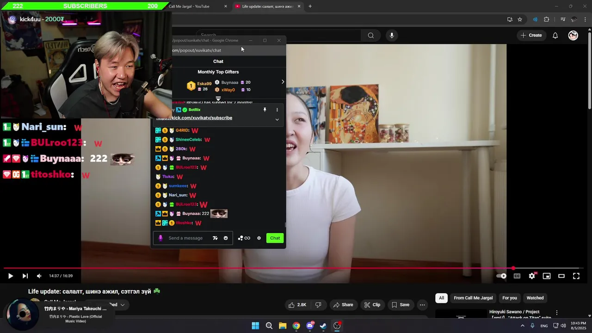This screenshot has height=333, width=592.
Task: Open YouTube account avatar menu
Action: [x=573, y=35]
